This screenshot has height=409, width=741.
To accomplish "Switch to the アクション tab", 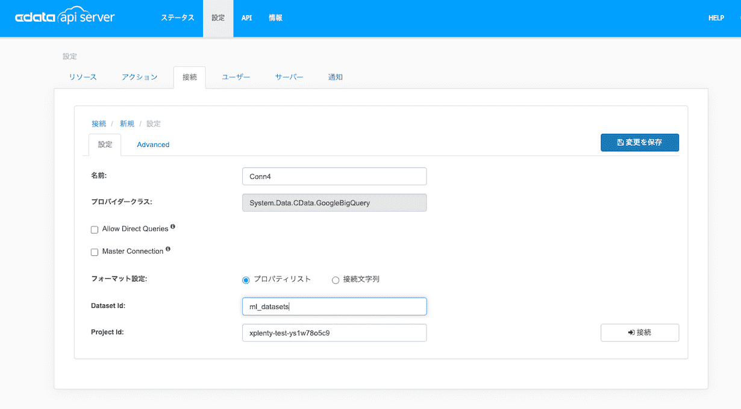I will tap(139, 77).
